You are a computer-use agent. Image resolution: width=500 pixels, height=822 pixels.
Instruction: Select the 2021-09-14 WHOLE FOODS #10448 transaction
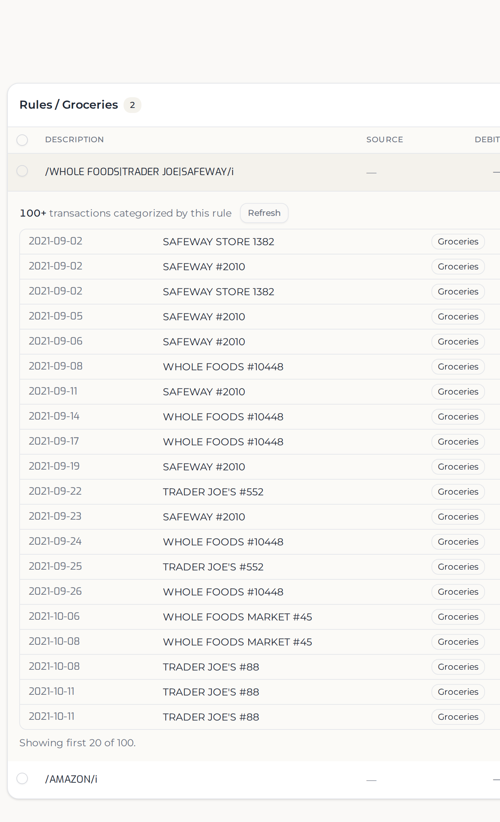point(260,417)
